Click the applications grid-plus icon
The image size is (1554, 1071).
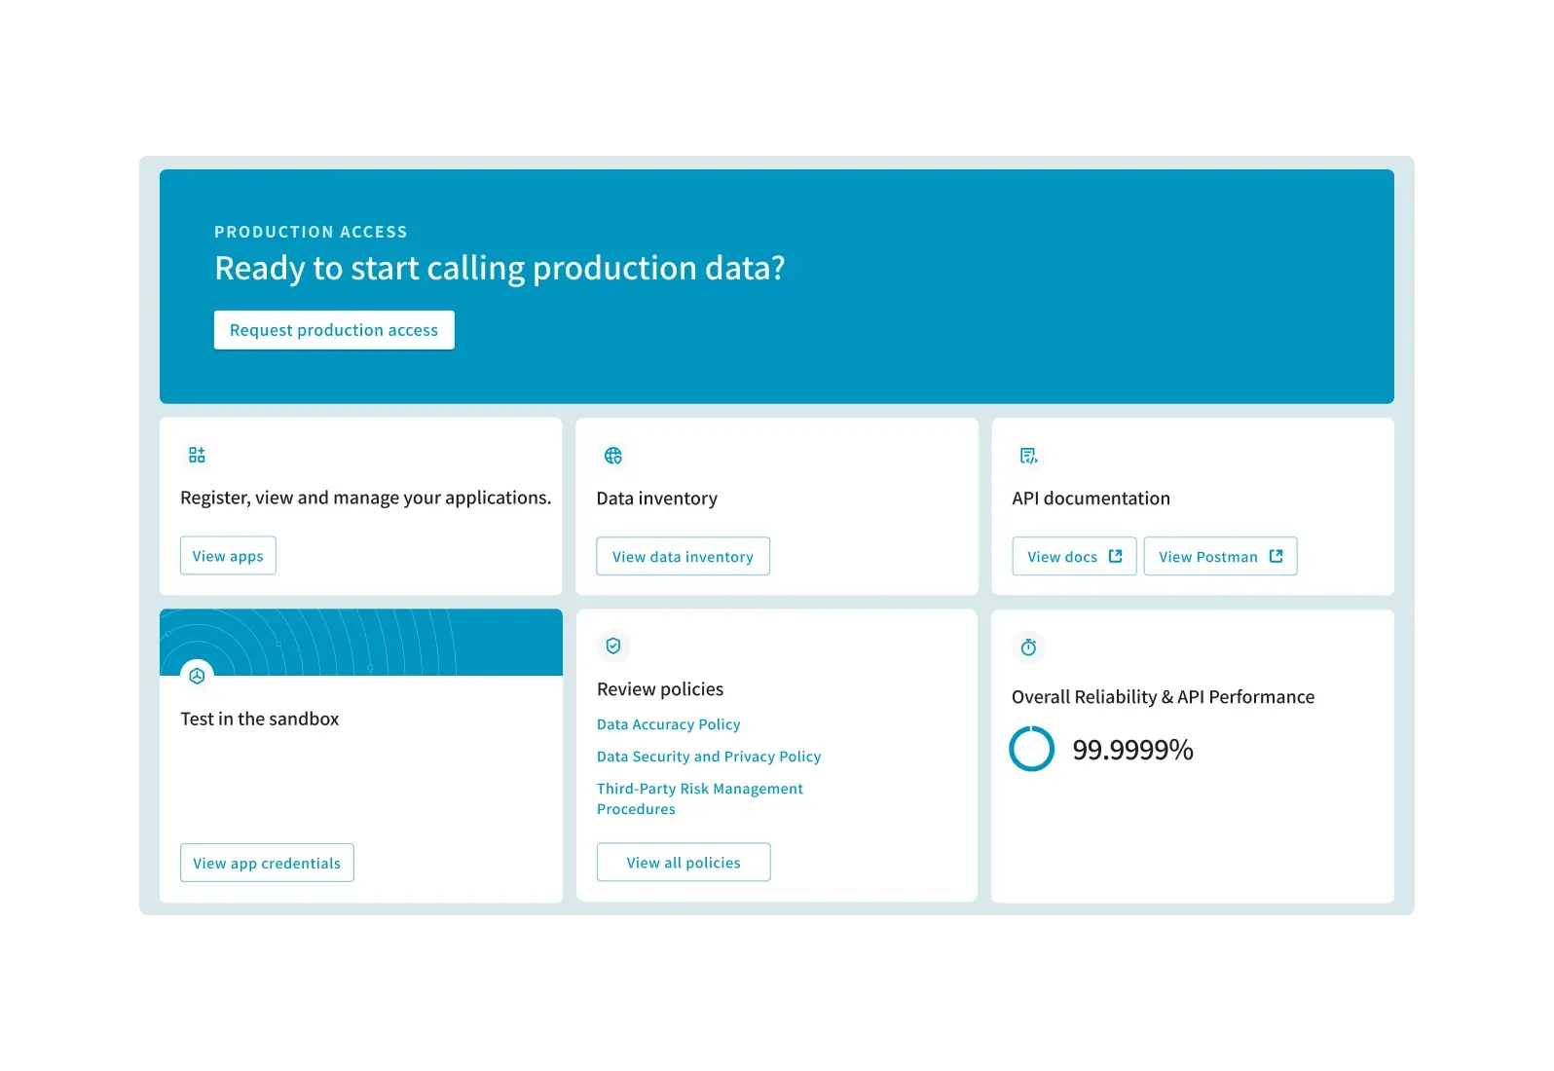[197, 455]
